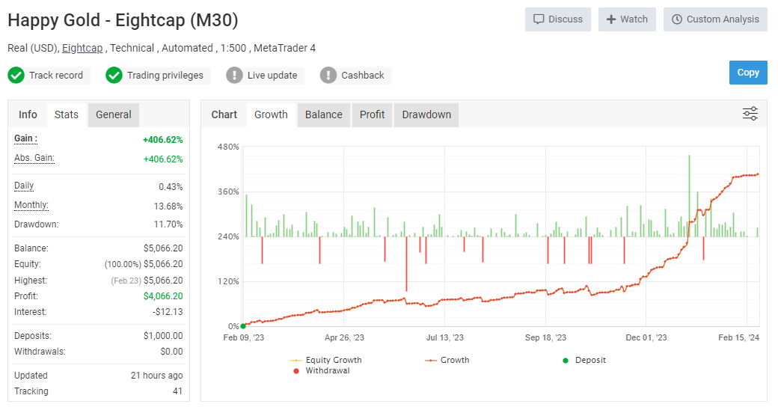Switch to the Drawdown chart tab

tap(426, 114)
